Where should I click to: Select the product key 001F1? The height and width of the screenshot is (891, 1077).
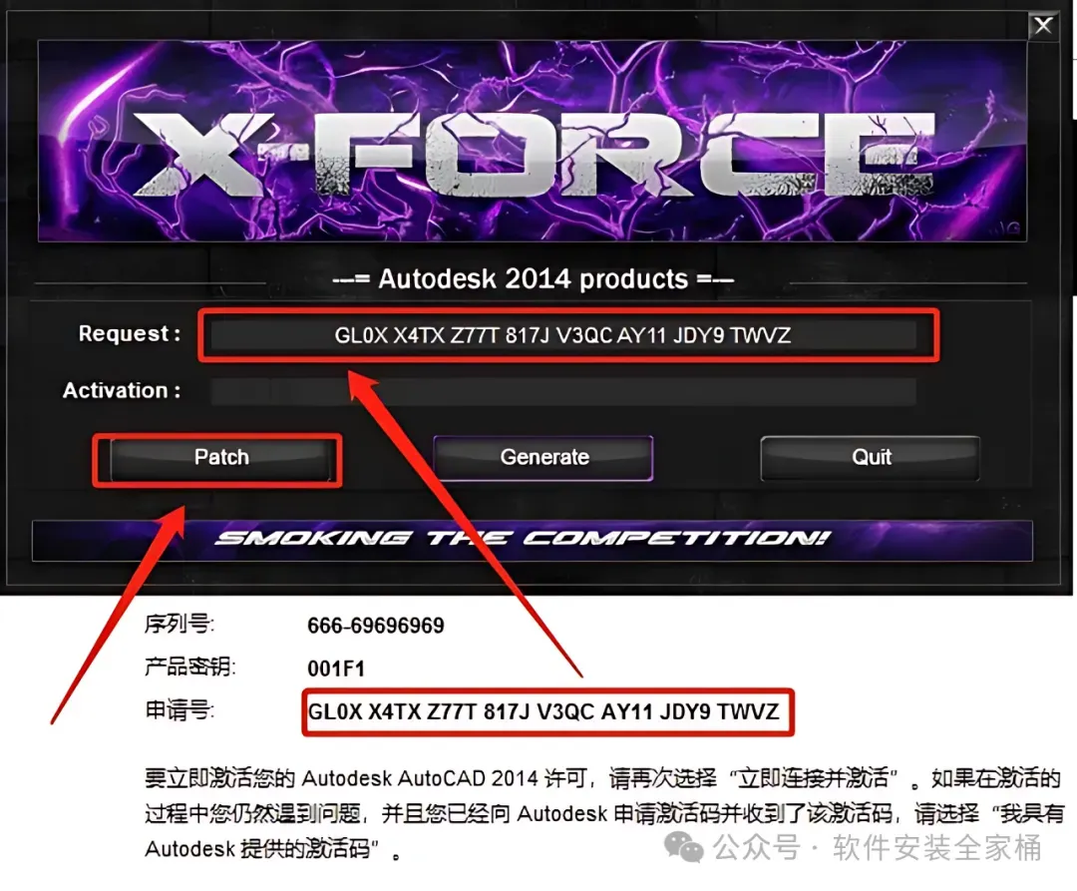pos(336,668)
